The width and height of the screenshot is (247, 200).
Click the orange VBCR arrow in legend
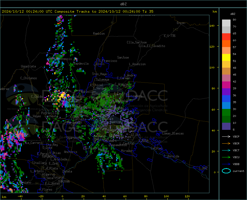pos(226,144)
